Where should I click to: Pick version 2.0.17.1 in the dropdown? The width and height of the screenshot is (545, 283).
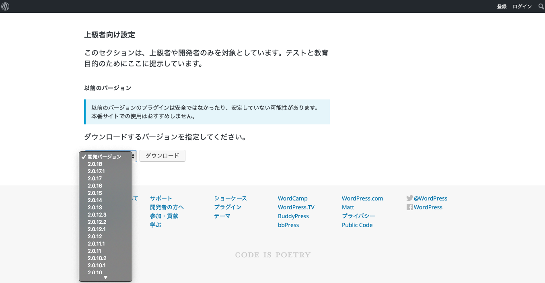pyautogui.click(x=96, y=171)
